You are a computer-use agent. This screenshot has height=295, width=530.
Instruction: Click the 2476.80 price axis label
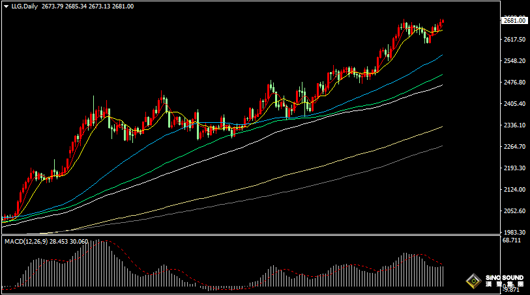514,83
